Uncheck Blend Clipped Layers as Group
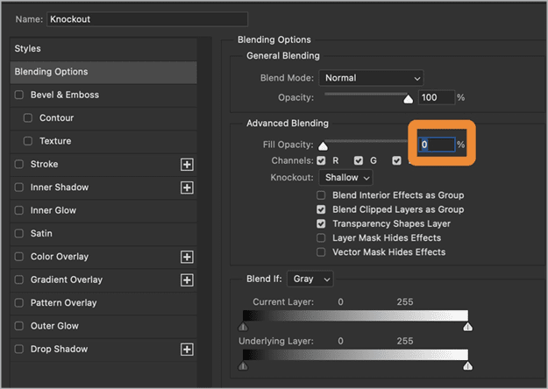 tap(321, 209)
